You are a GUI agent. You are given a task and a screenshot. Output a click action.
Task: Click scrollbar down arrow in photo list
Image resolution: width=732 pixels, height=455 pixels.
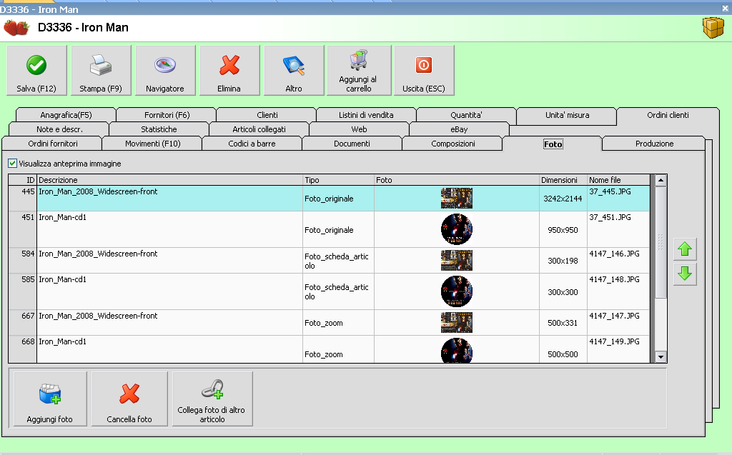click(x=661, y=357)
